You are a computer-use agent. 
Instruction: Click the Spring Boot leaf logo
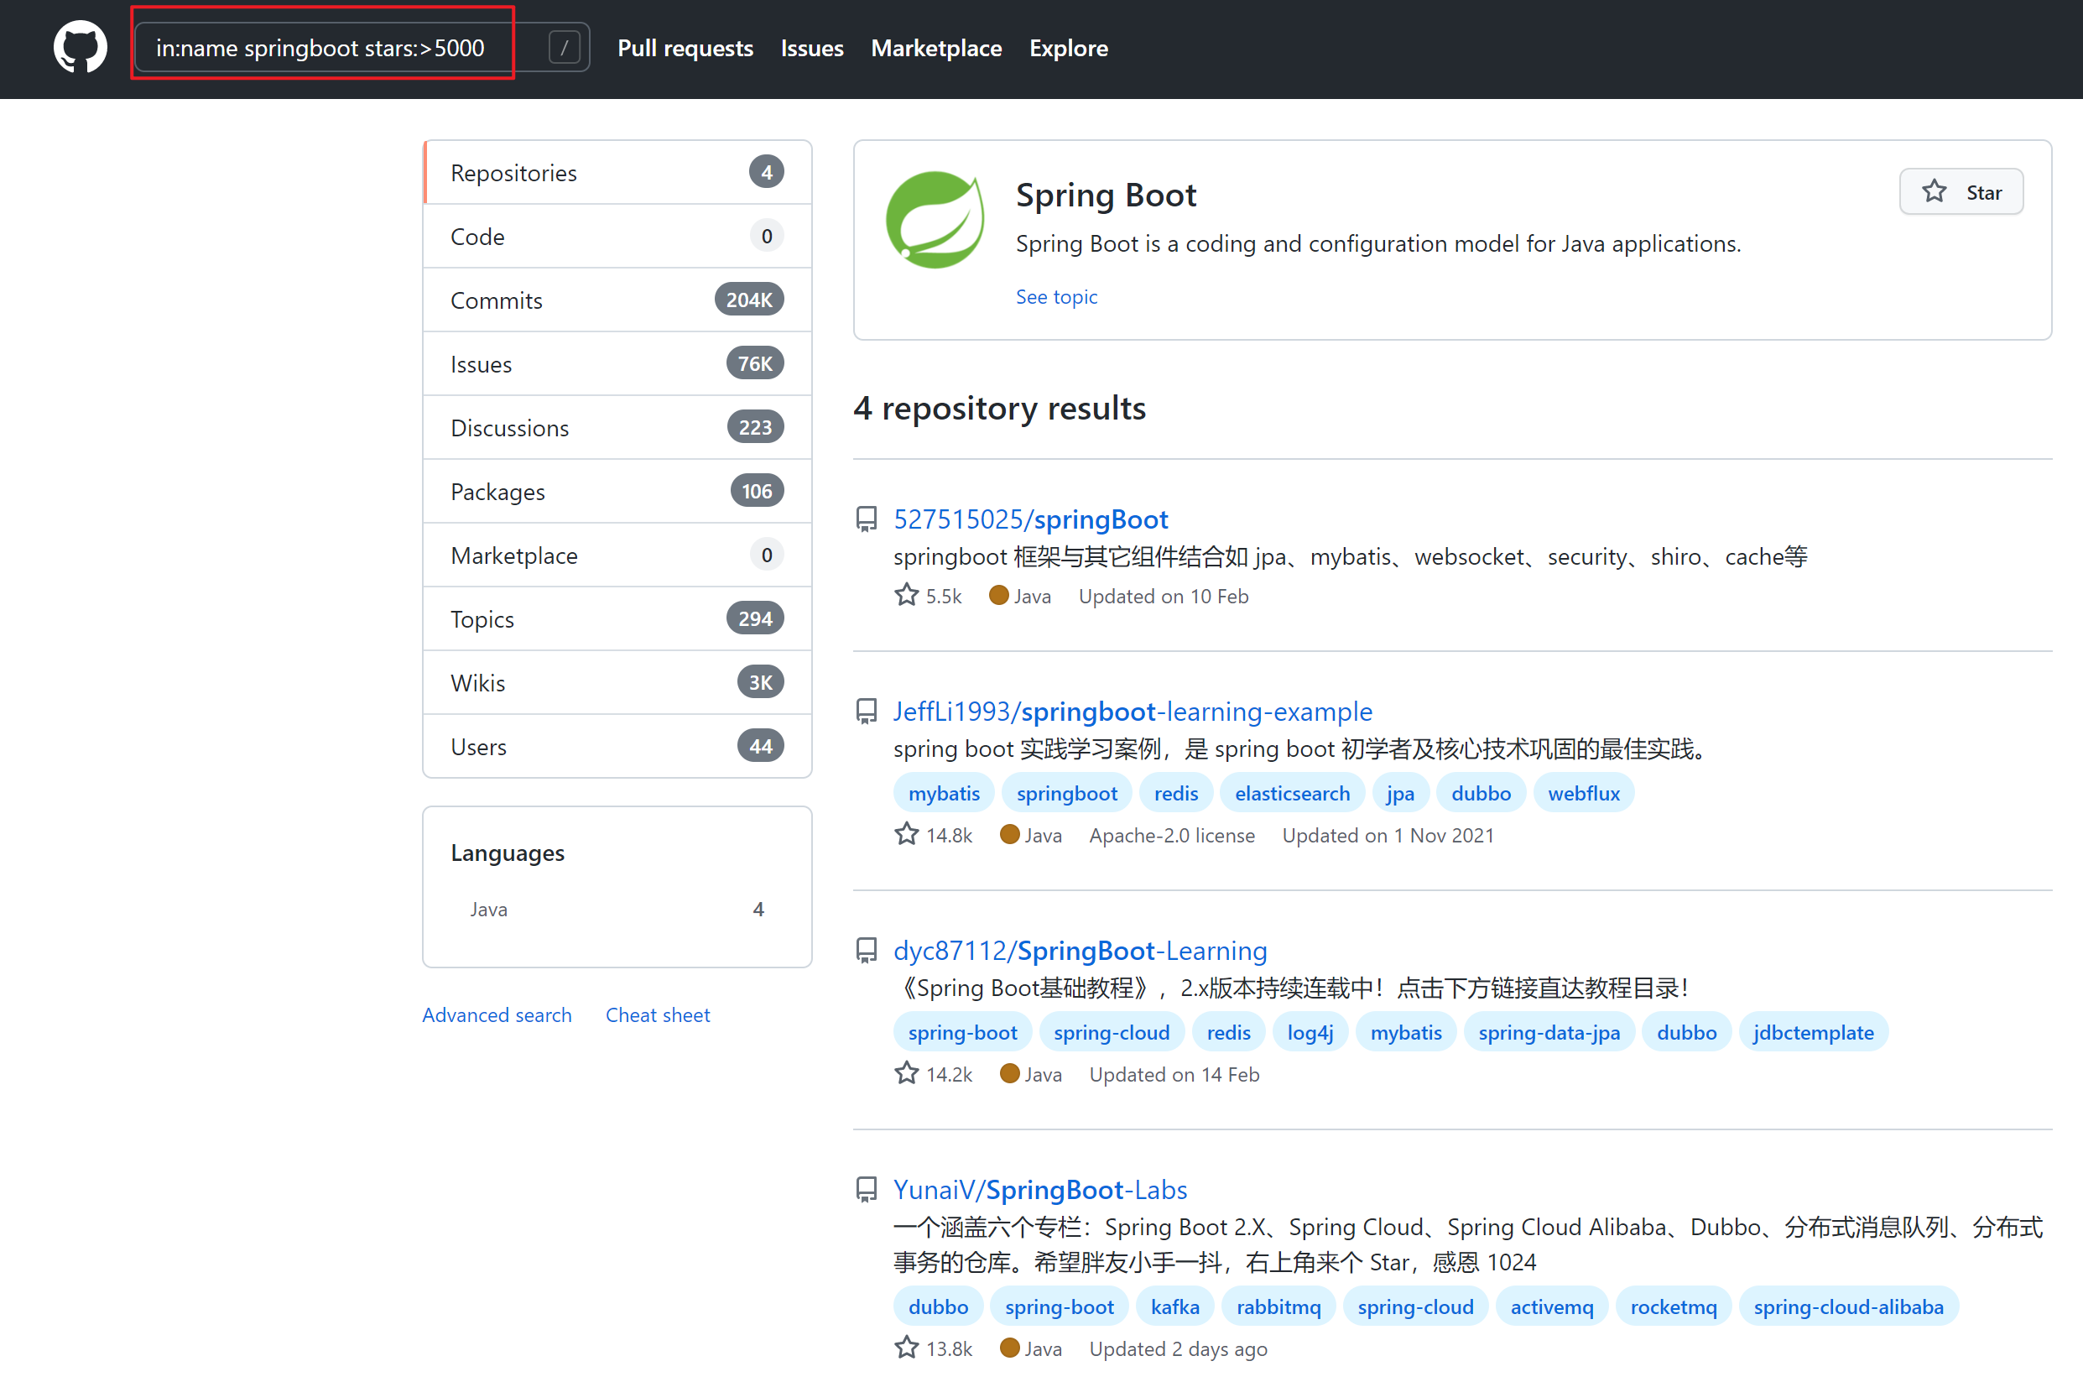click(x=935, y=220)
